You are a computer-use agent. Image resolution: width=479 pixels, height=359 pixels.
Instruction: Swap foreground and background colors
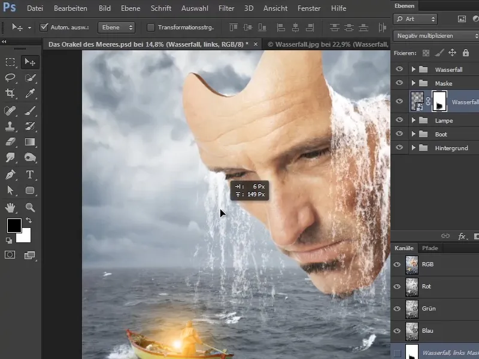(x=29, y=220)
